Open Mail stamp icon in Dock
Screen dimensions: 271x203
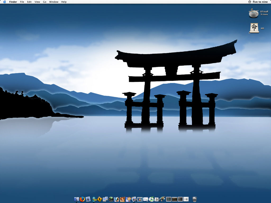[88, 199]
